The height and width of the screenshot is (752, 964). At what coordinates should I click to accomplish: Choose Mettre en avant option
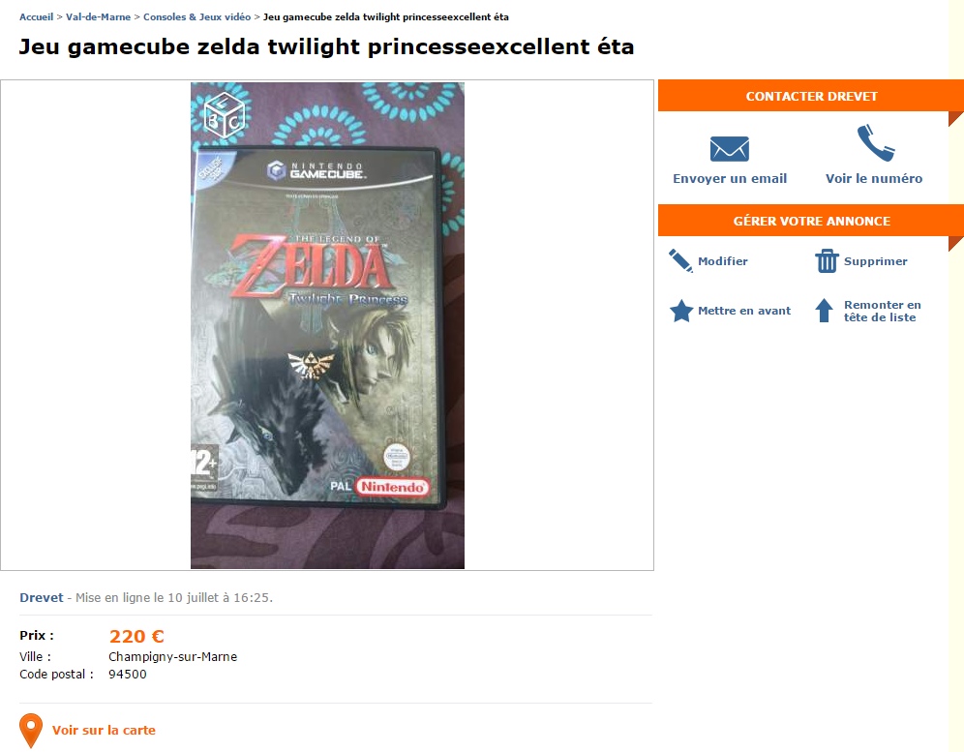pos(744,311)
